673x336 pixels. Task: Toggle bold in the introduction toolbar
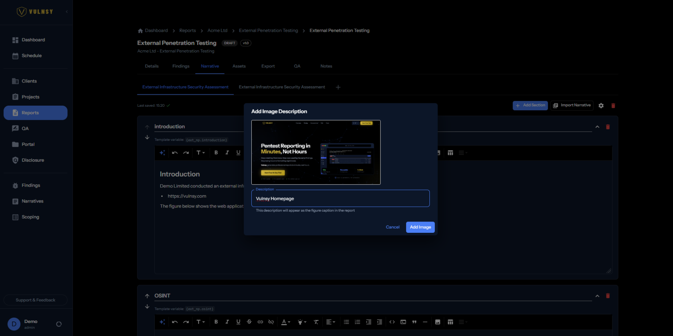pos(216,153)
